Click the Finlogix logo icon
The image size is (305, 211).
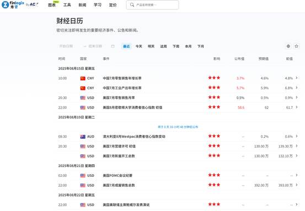pyautogui.click(x=6, y=4)
